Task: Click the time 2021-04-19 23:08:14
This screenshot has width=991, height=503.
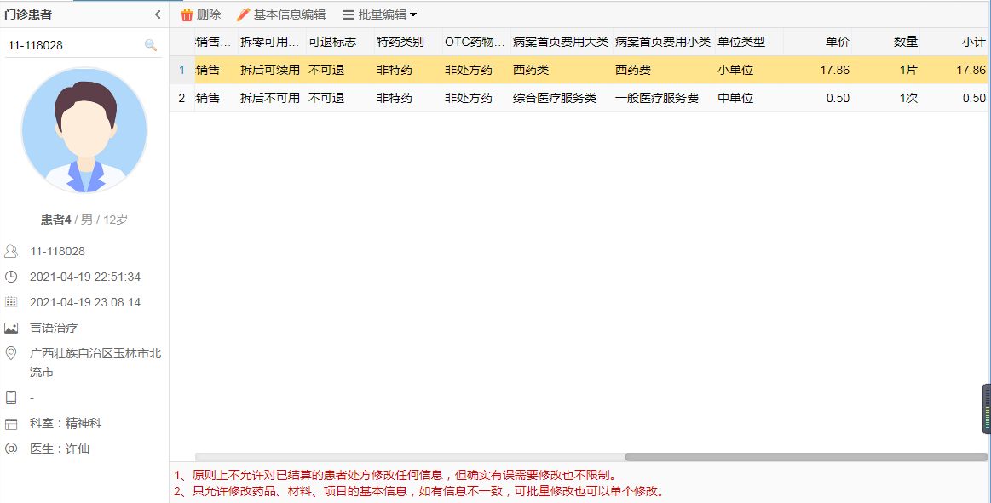Action: [85, 302]
